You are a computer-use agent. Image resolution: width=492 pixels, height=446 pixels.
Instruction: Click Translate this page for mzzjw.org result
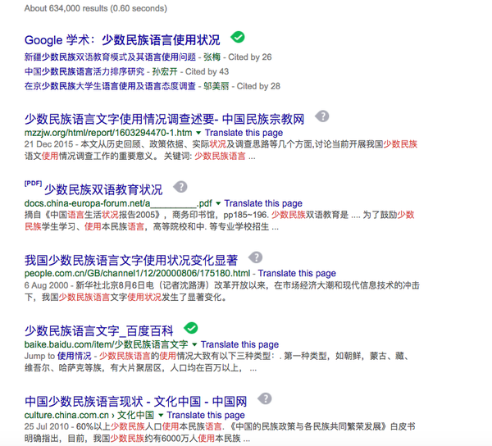[x=244, y=133]
